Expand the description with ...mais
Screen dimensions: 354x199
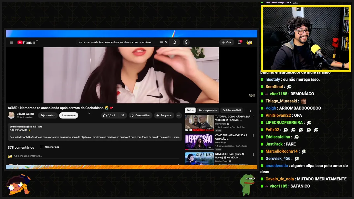[x=176, y=137]
